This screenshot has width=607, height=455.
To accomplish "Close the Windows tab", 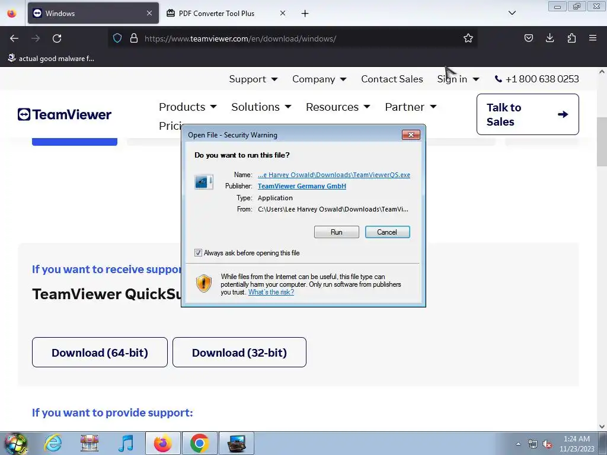I will coord(149,13).
